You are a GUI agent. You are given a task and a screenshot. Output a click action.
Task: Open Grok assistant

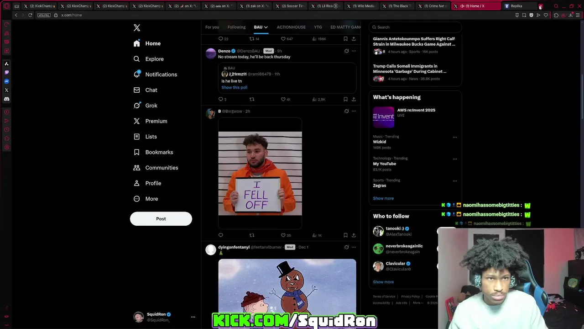[145, 106]
